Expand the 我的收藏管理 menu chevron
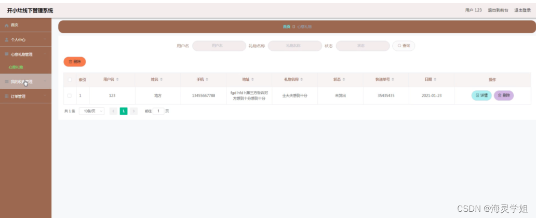536x218 pixels. coord(45,81)
